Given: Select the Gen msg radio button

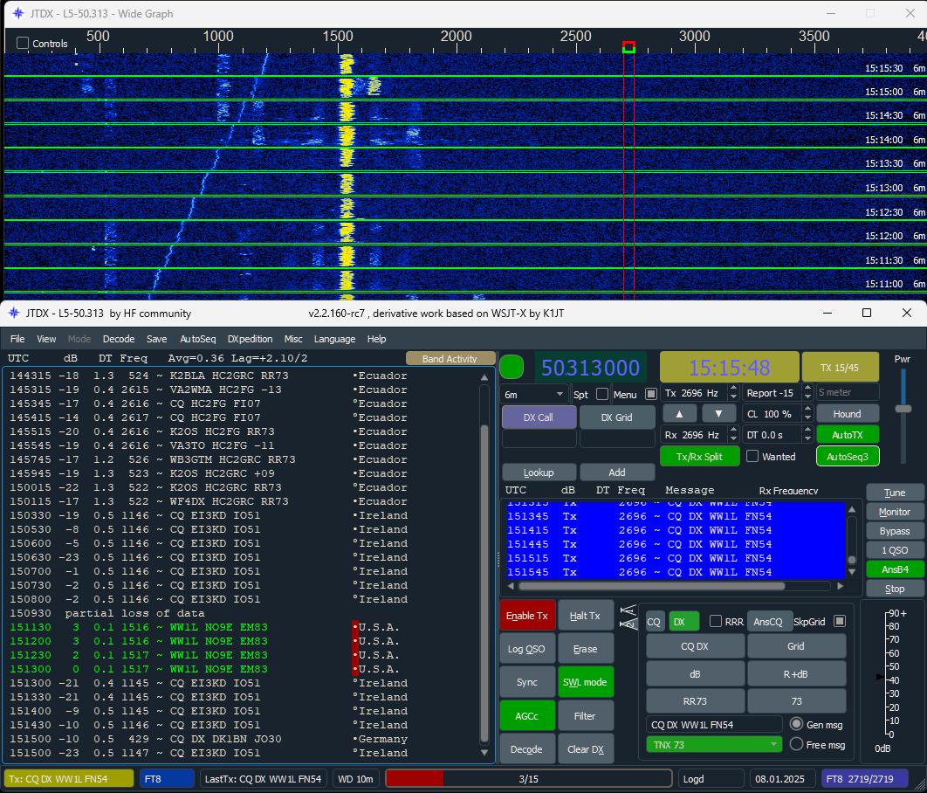Looking at the screenshot, I should 796,724.
